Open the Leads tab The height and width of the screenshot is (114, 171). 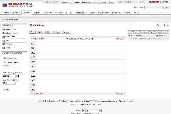point(69,13)
